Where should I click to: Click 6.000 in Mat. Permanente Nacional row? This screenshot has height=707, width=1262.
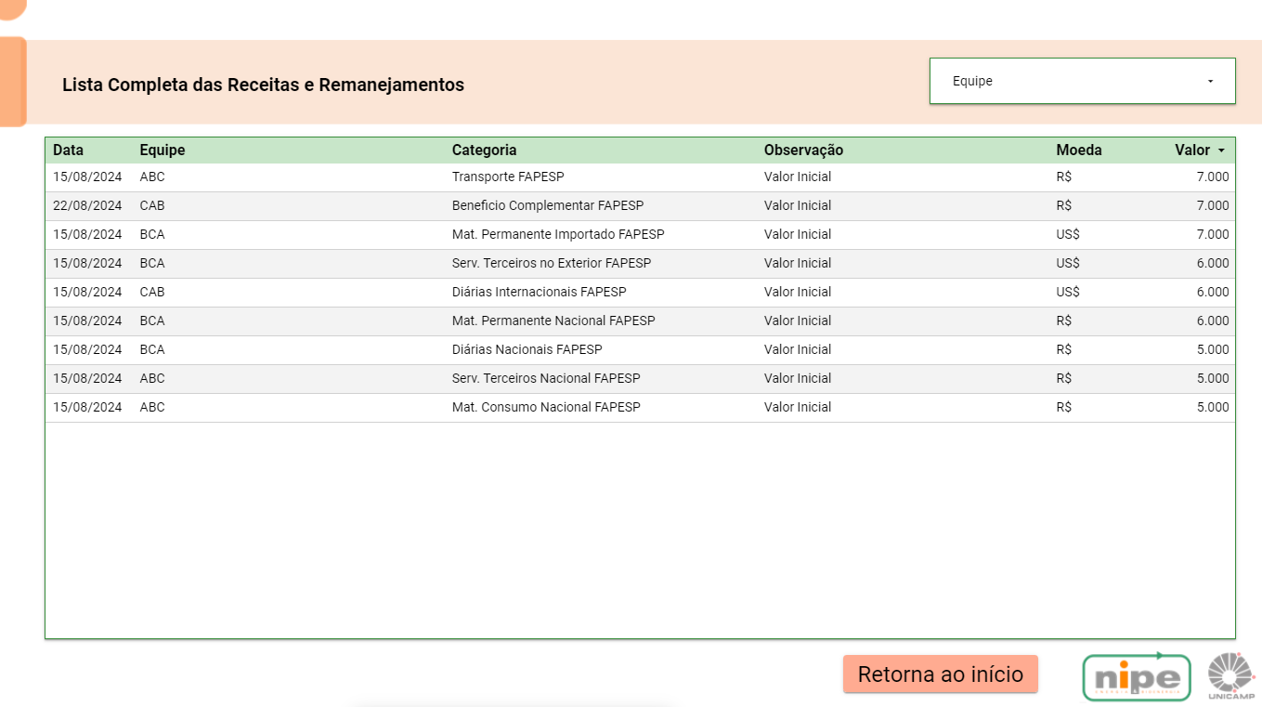(1213, 321)
